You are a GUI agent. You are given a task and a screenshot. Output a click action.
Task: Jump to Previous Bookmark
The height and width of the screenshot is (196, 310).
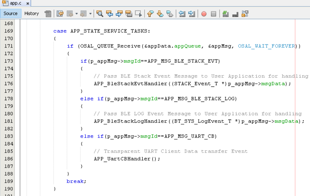coord(150,14)
